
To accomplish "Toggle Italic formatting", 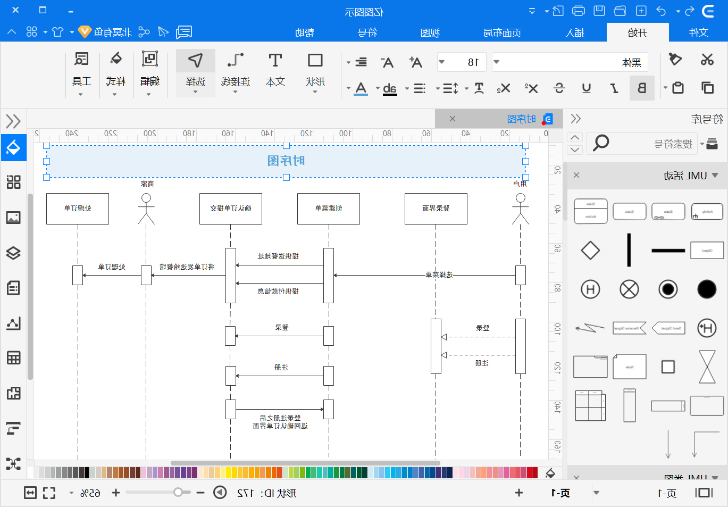I will click(614, 88).
